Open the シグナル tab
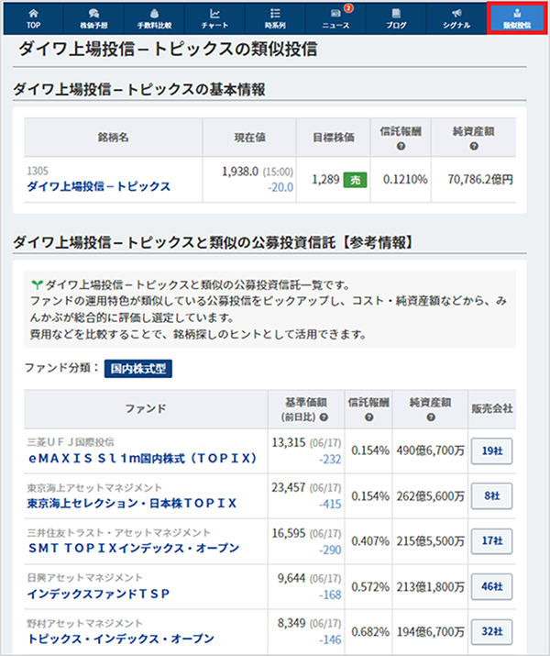550x656 pixels. point(456,19)
